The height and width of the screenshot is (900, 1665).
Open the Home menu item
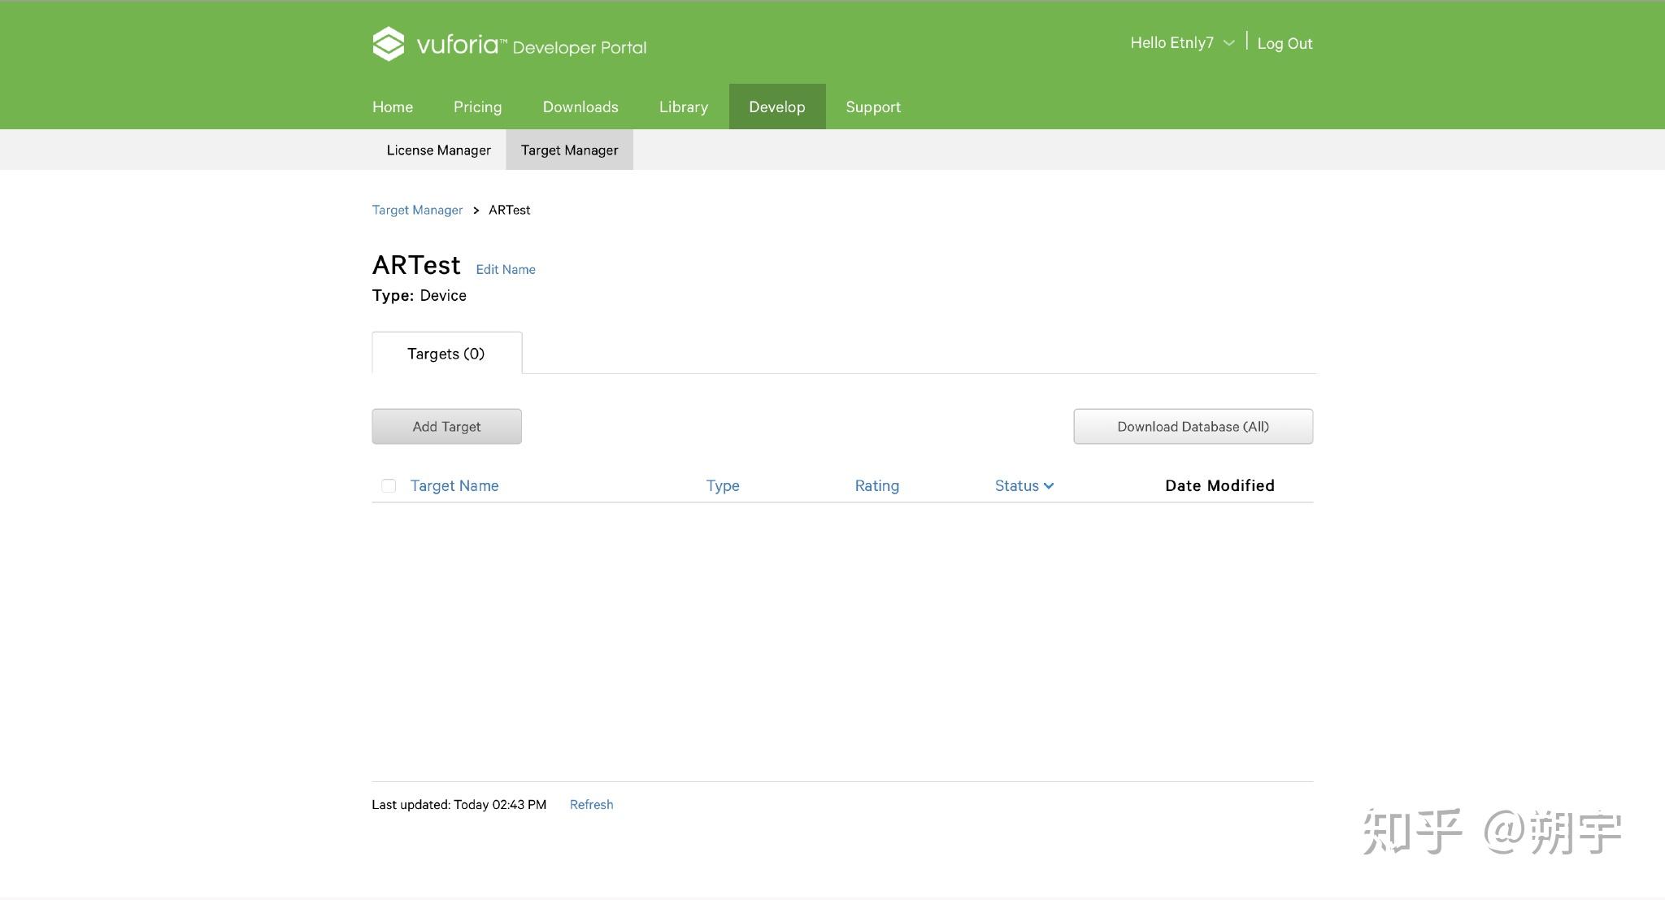tap(393, 107)
